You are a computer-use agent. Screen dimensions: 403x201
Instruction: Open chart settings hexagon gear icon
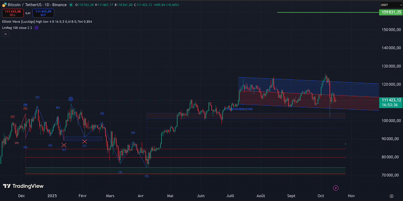click(391, 196)
